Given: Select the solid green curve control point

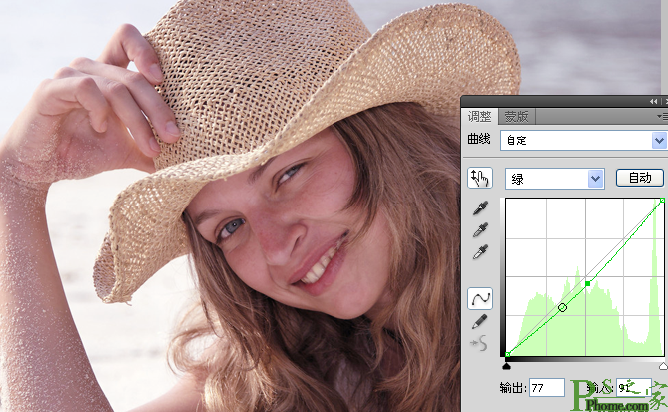Looking at the screenshot, I should pyautogui.click(x=588, y=284).
